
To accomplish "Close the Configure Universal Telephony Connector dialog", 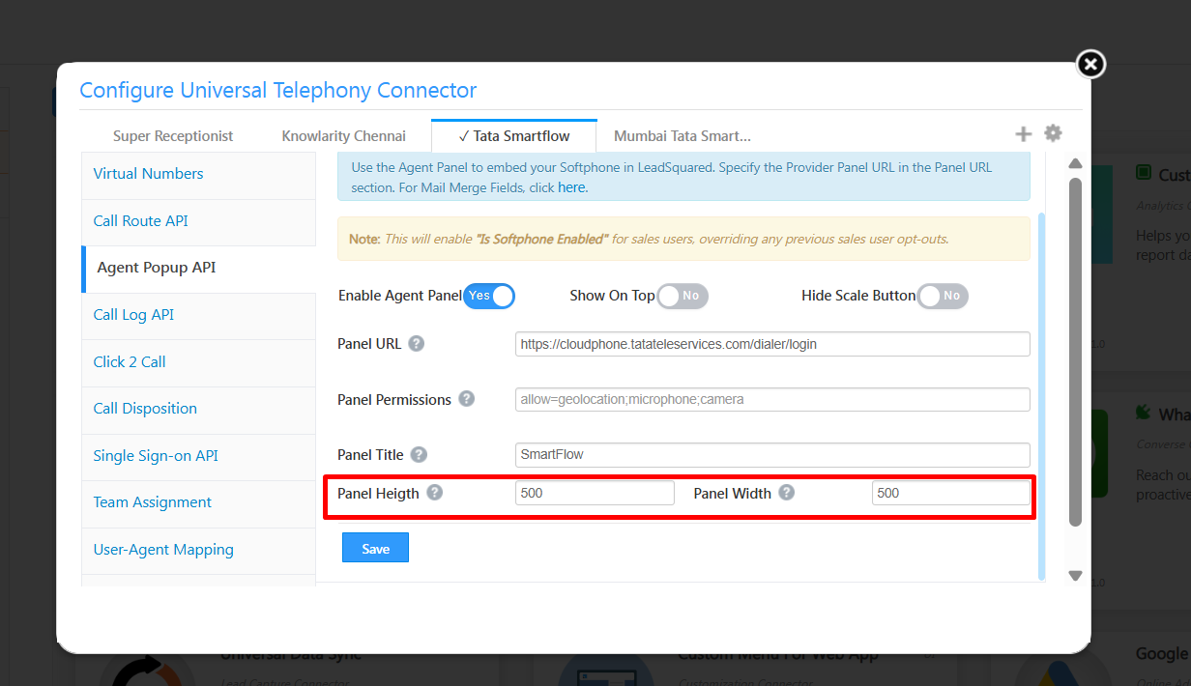I will click(x=1090, y=65).
